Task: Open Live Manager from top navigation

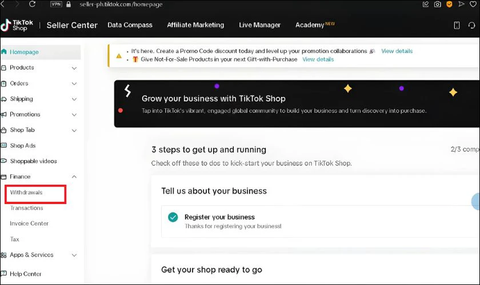Action: pyautogui.click(x=259, y=25)
